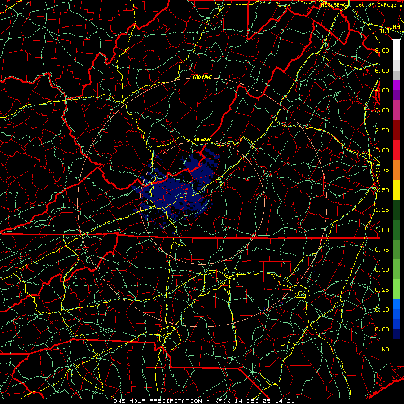The width and height of the screenshot is (404, 404).
Task: Click the ND legend label
Action: [x=386, y=350]
